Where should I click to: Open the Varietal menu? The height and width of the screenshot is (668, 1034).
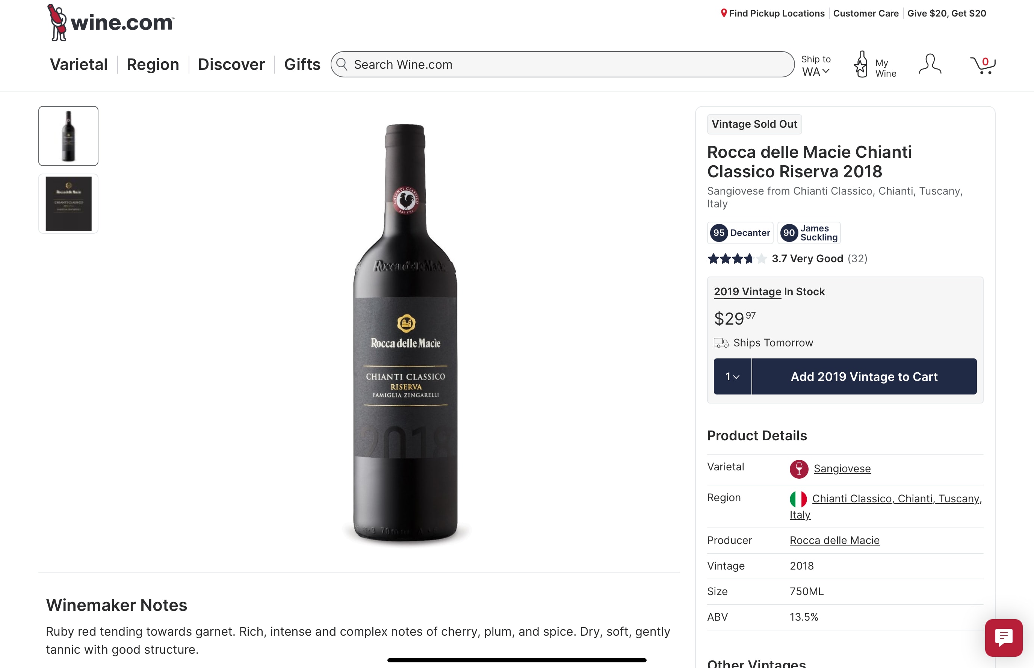(79, 65)
